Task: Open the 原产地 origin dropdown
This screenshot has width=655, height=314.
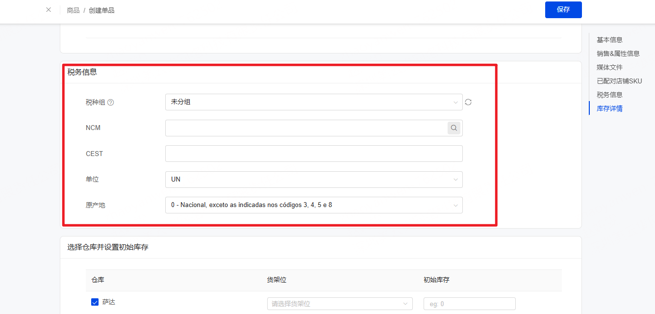Action: pyautogui.click(x=313, y=205)
